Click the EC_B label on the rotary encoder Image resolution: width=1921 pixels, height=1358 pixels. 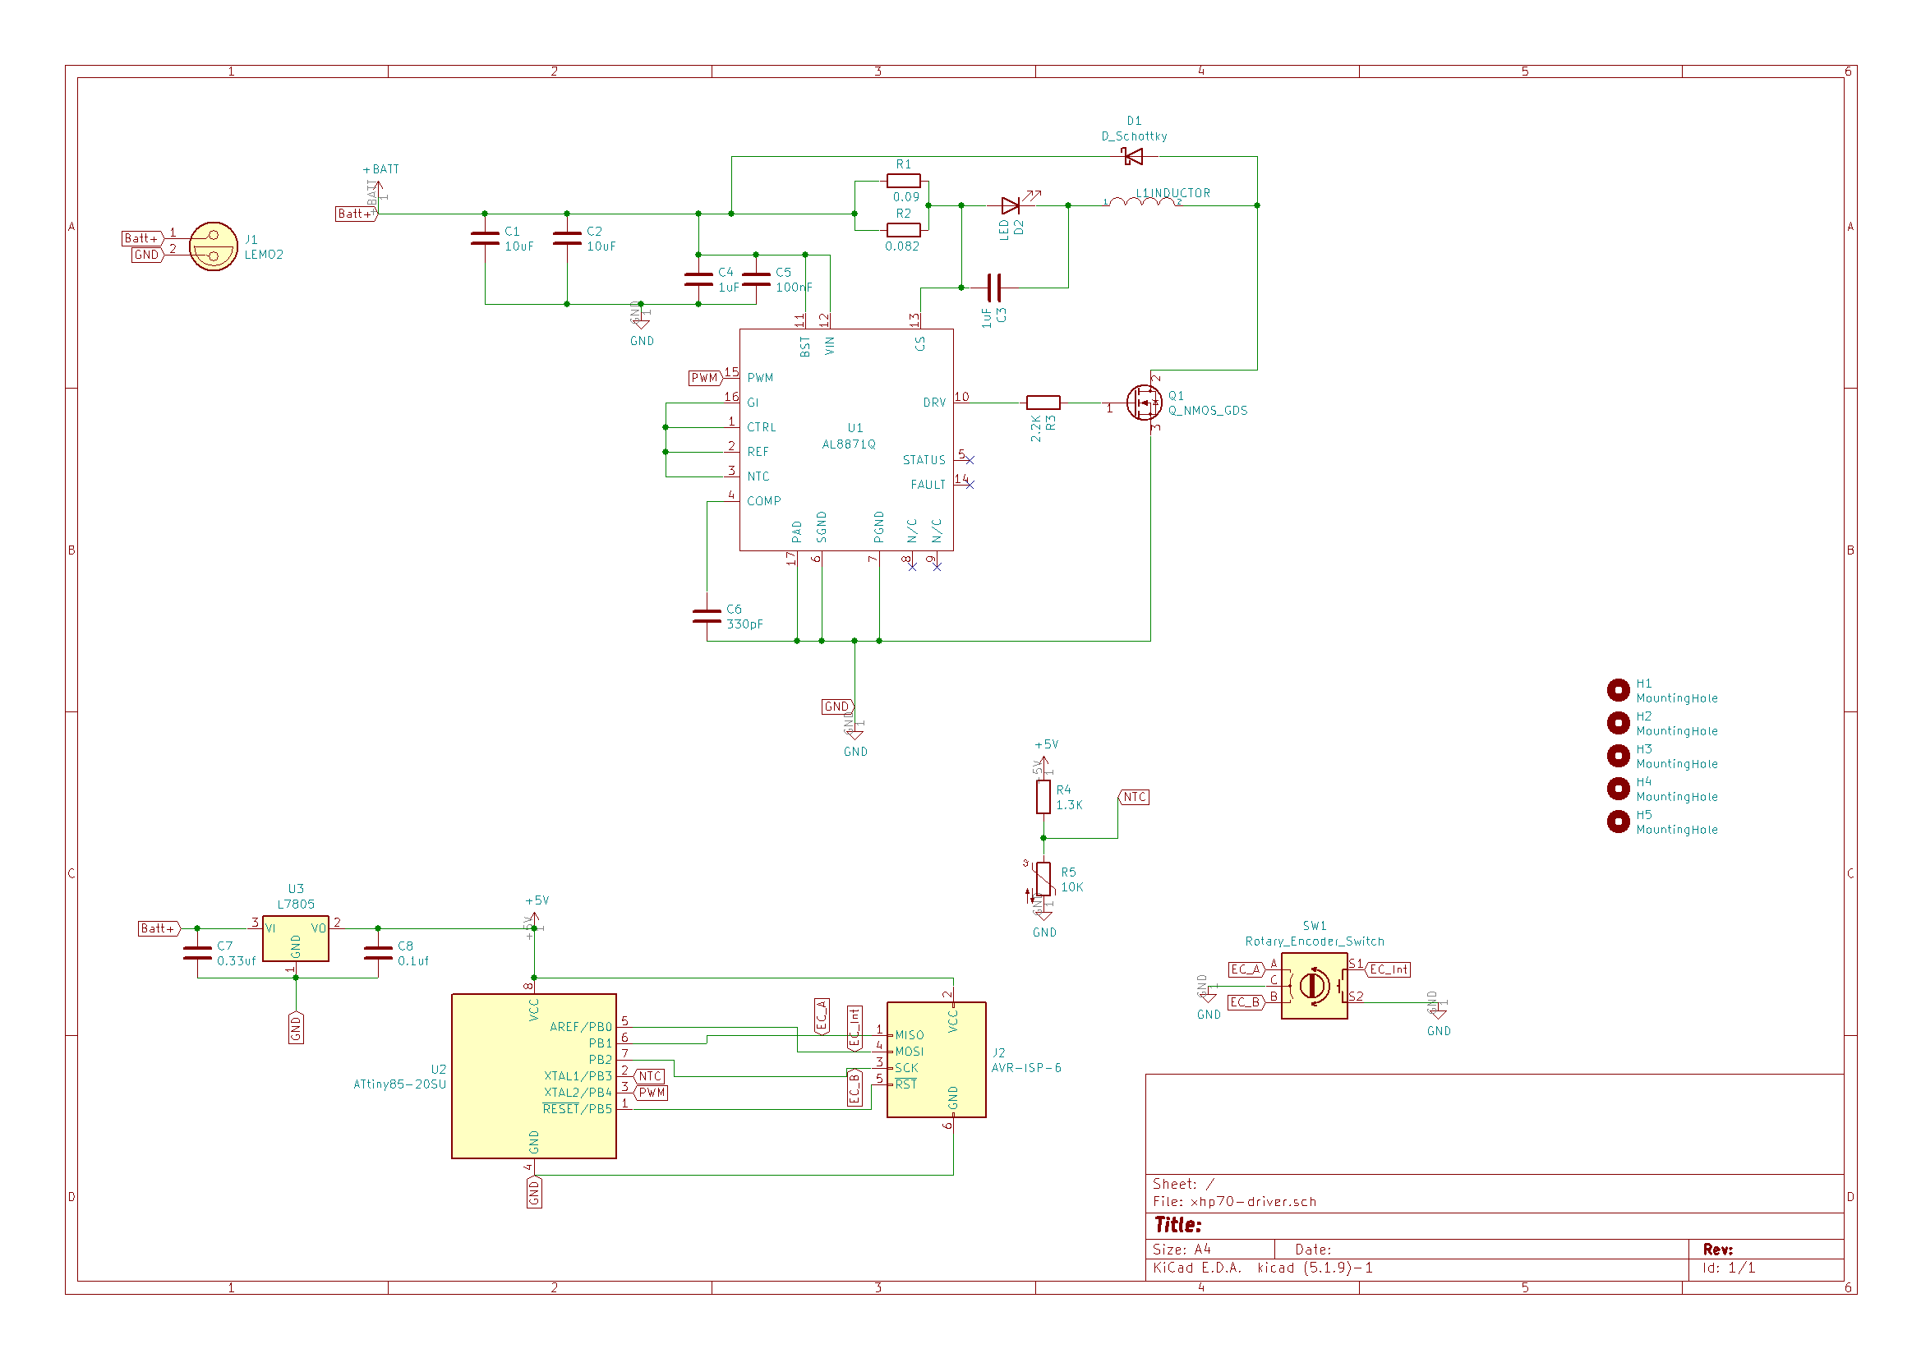[x=1246, y=1002]
